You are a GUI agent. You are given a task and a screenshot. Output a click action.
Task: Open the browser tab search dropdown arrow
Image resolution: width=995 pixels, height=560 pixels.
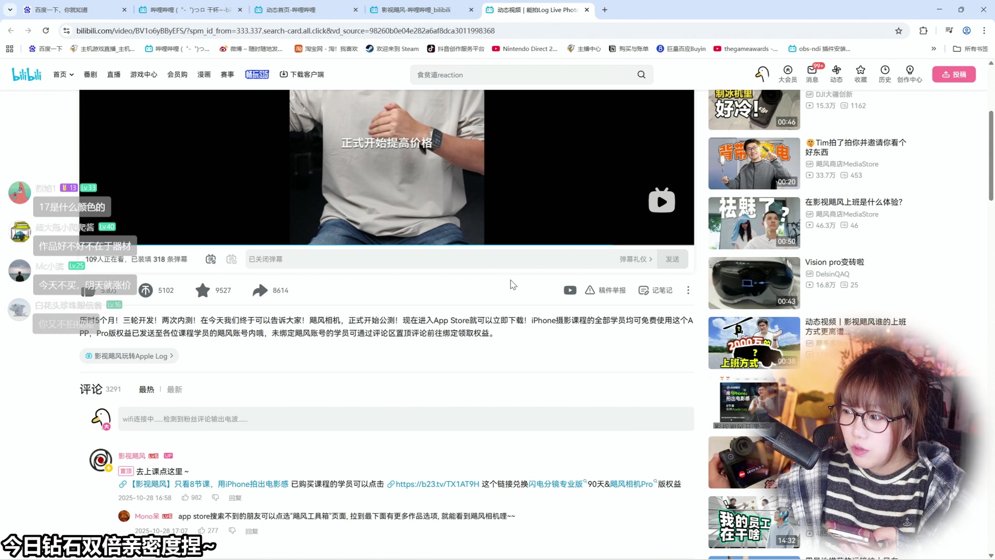coord(9,9)
